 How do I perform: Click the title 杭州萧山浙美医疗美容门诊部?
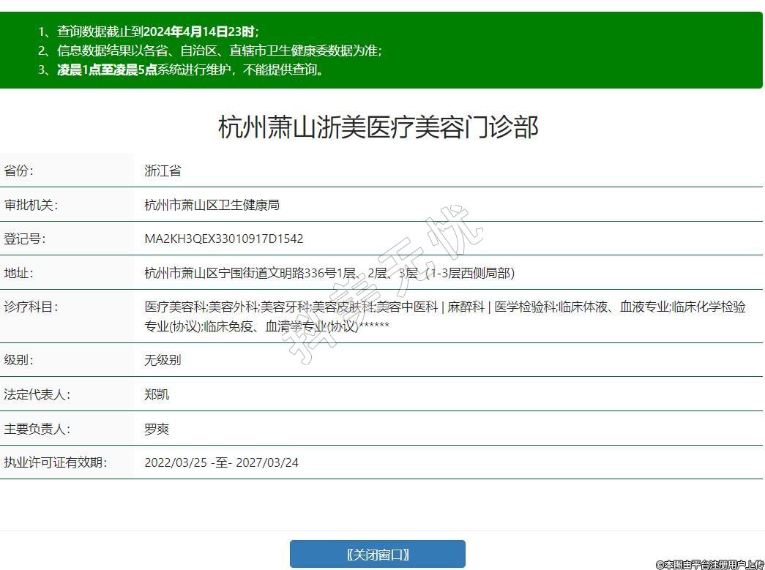(x=378, y=127)
